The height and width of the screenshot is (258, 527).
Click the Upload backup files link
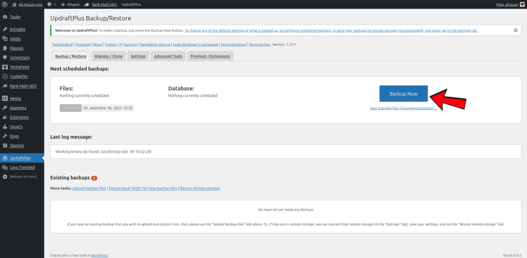tap(89, 189)
